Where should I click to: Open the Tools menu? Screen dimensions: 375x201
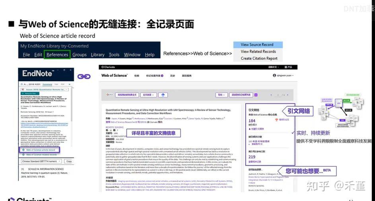(x=114, y=55)
